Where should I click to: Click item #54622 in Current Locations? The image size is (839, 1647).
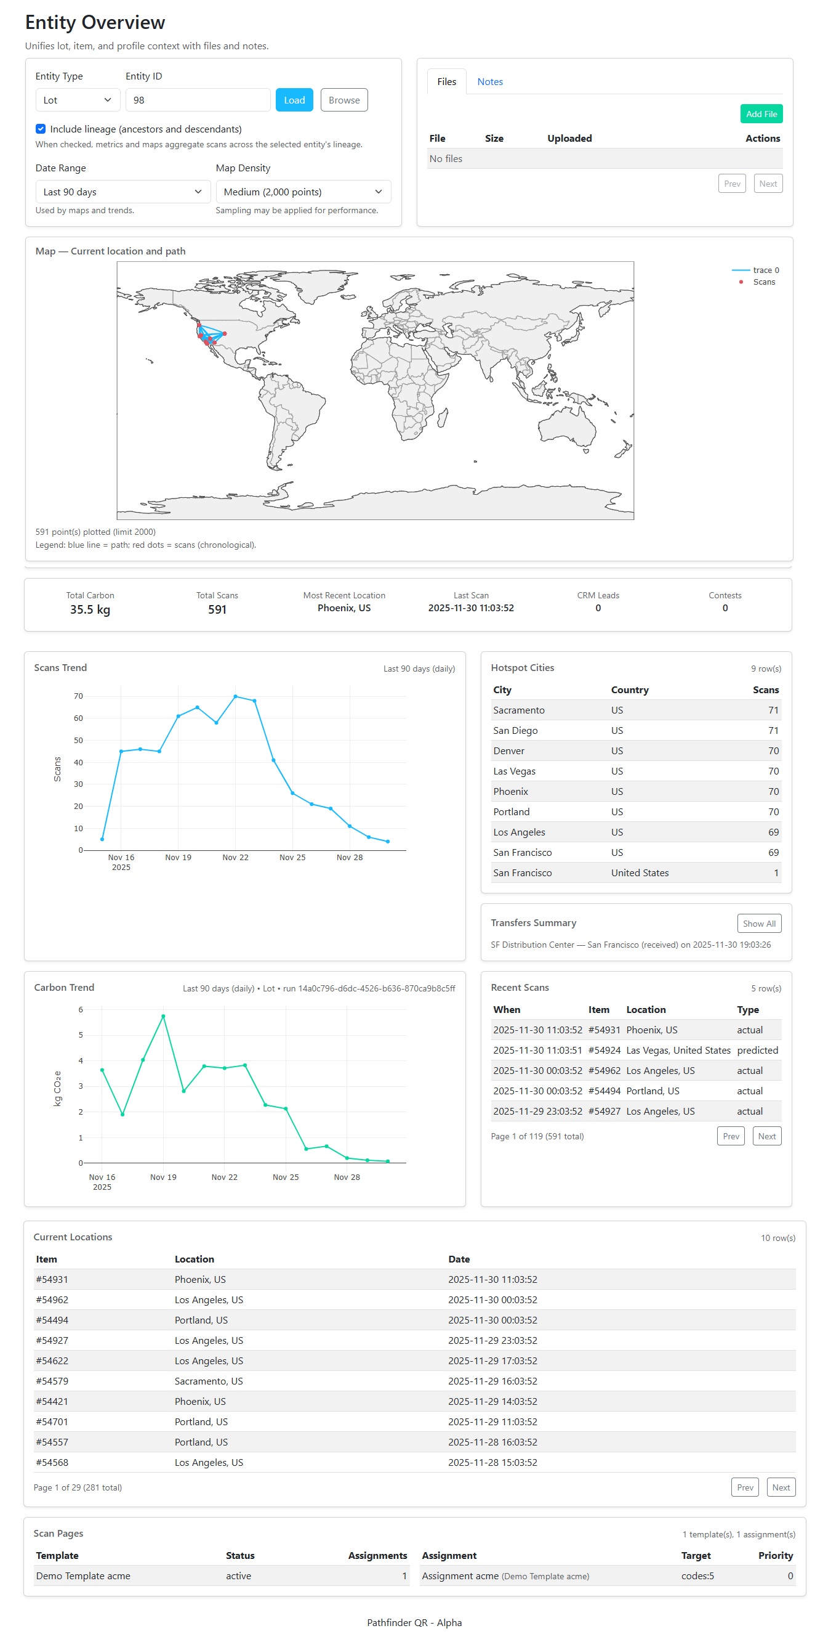[x=52, y=1361]
